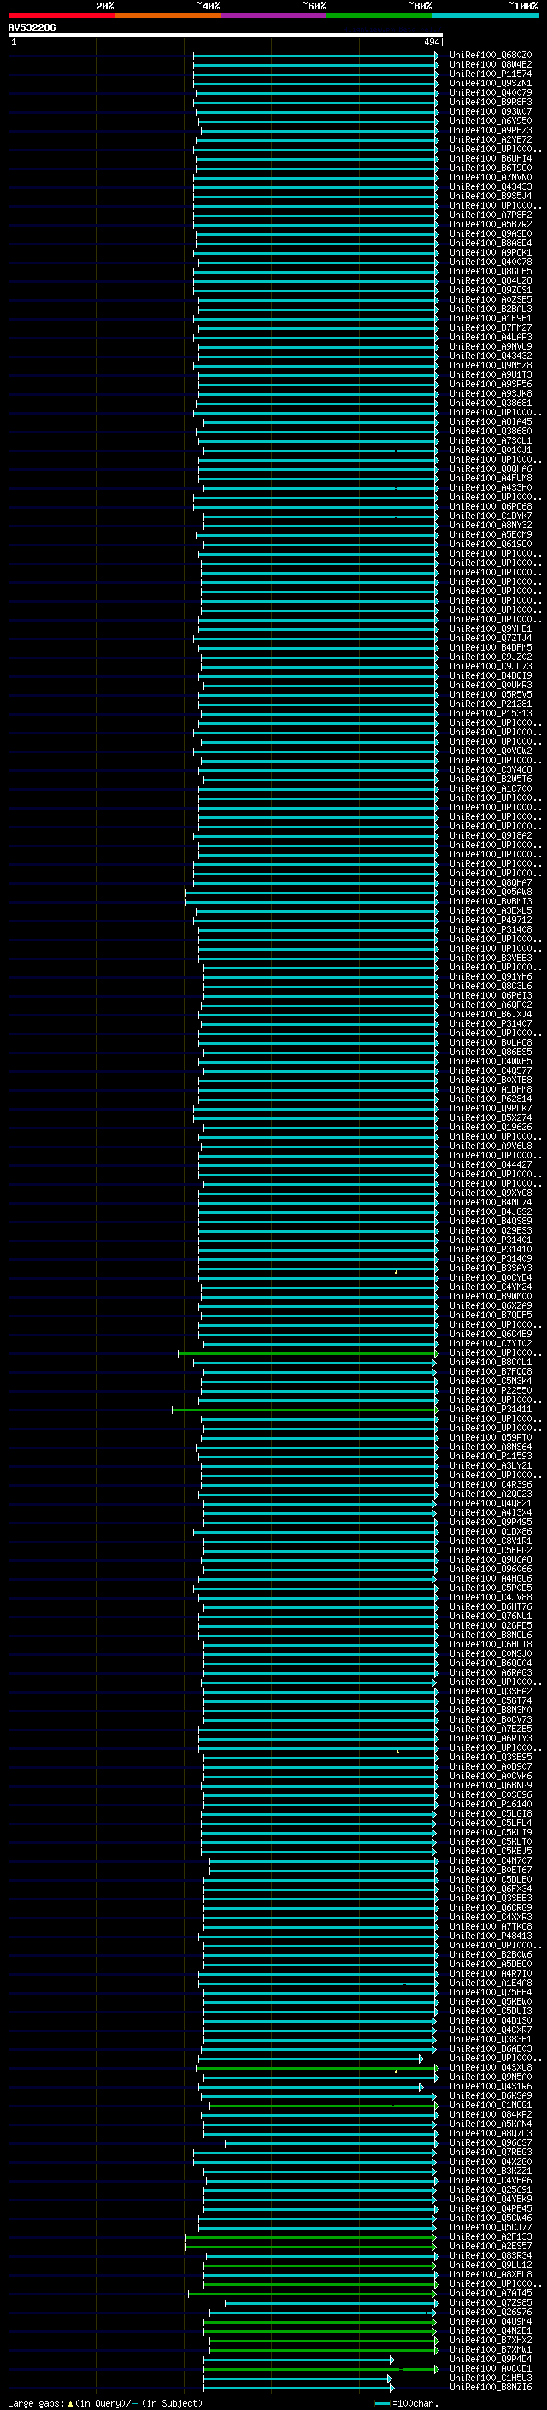Click the UniRef100_A7NVN0 label
Viewport: 547px width, 2410px height.
(x=490, y=177)
